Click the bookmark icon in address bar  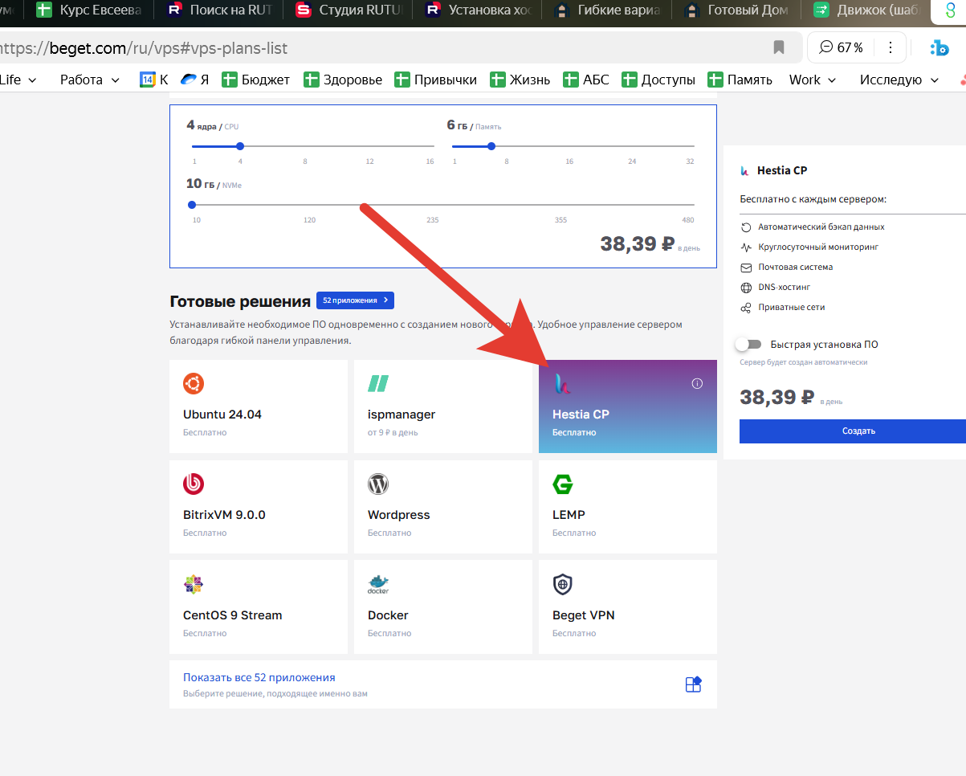click(778, 47)
